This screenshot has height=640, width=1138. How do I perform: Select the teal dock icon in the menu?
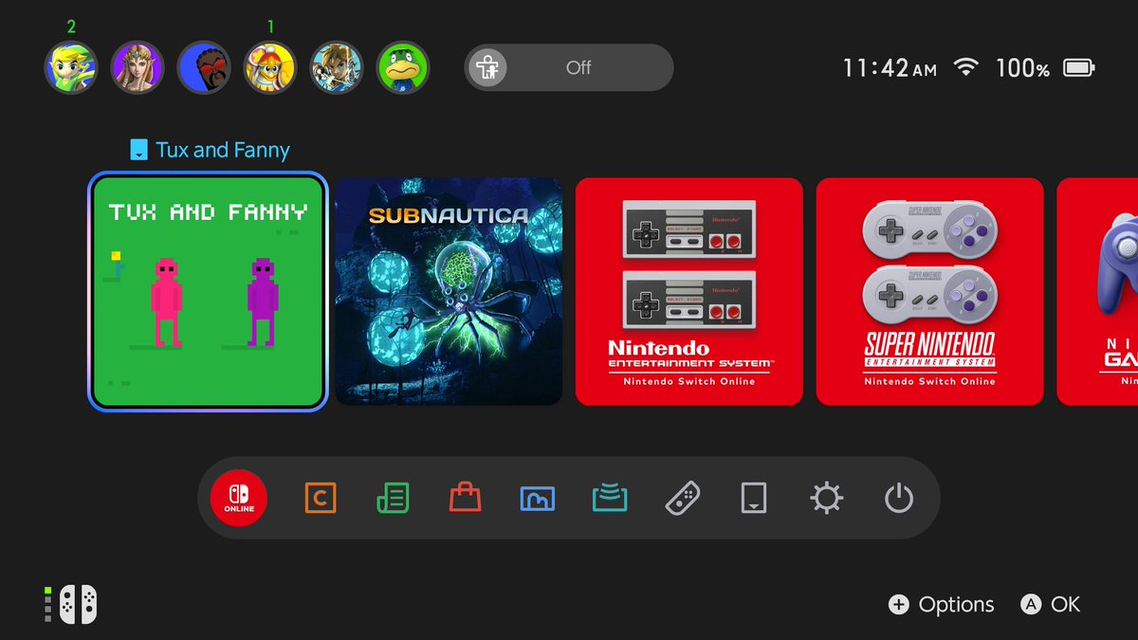610,497
